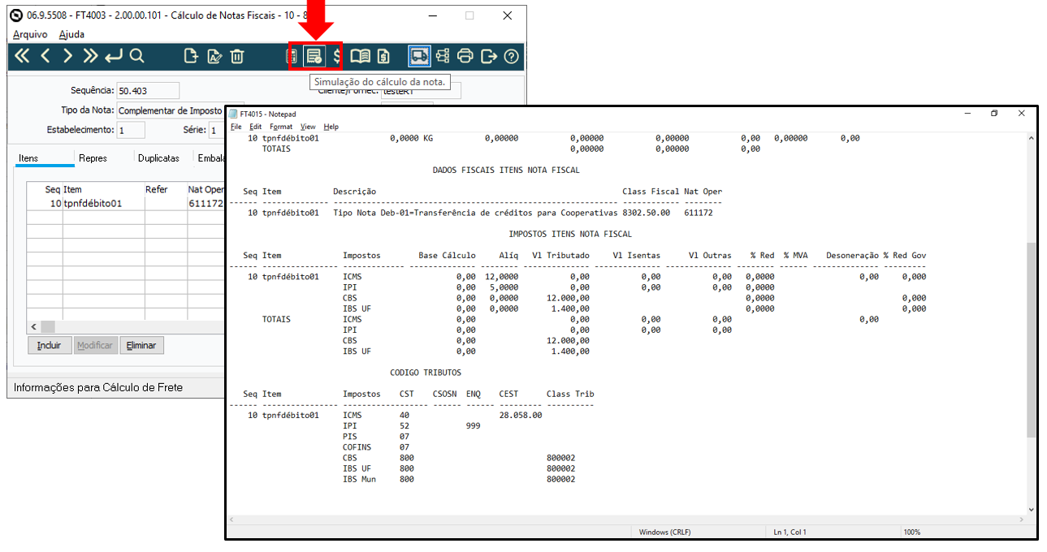Image resolution: width=1047 pixels, height=552 pixels.
Task: Delete record using trash icon
Action: pos(236,56)
